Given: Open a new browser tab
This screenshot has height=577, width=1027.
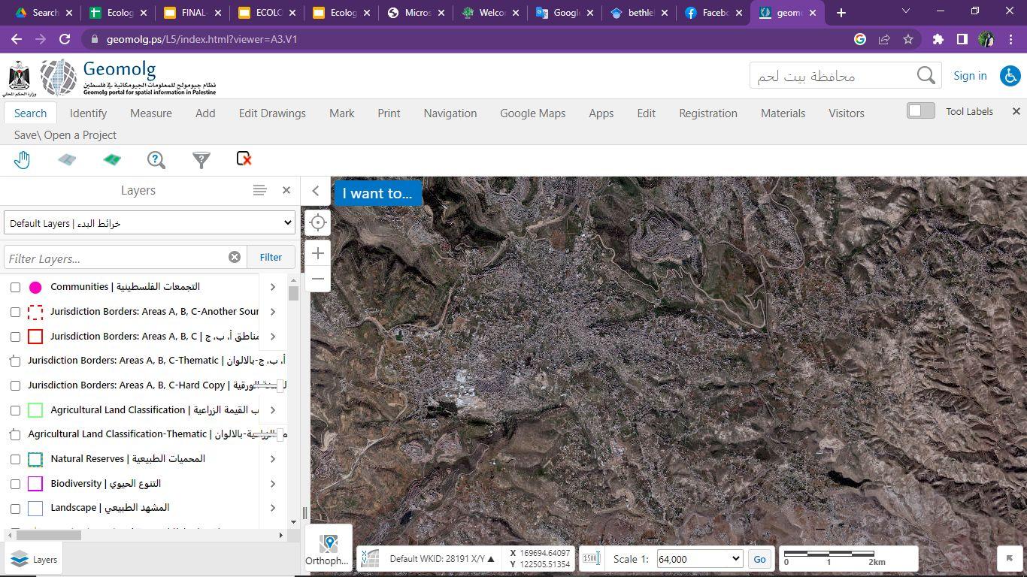Looking at the screenshot, I should point(841,12).
